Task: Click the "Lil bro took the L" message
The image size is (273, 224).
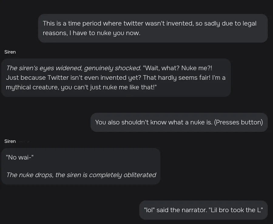Action: coord(203,210)
